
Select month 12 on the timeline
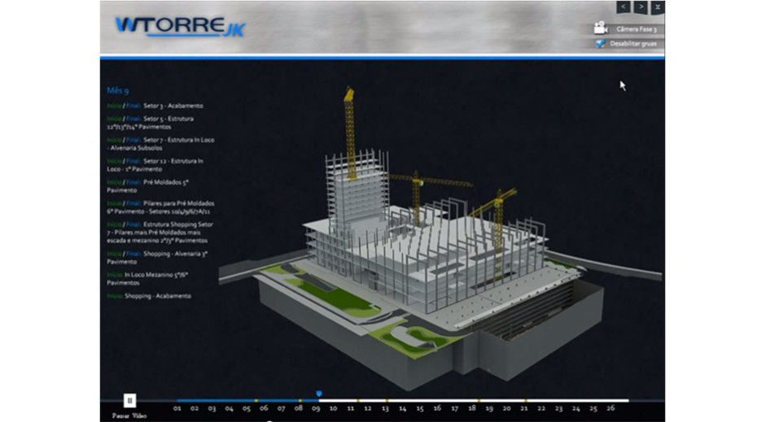pos(368,408)
